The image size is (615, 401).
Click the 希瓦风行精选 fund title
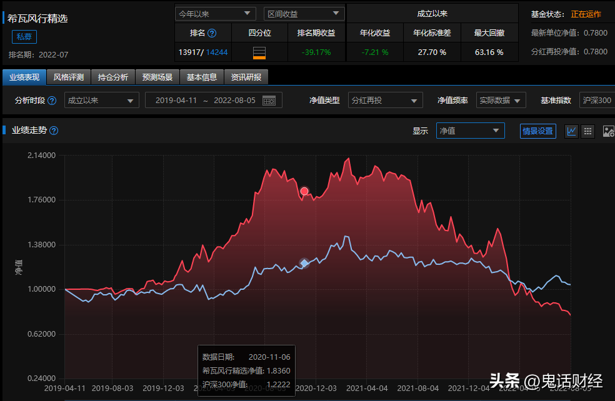coord(37,18)
